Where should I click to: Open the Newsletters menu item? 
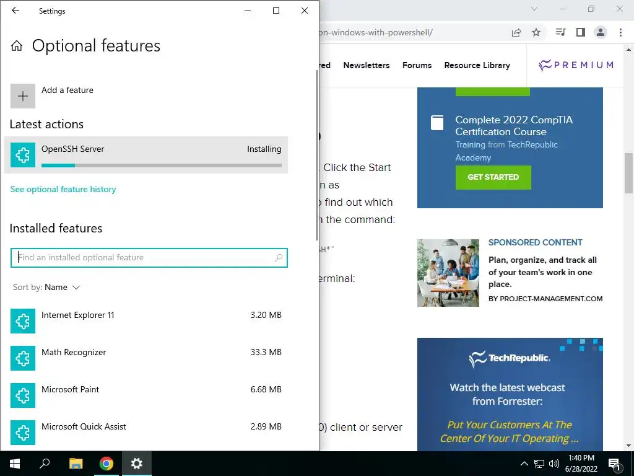point(367,65)
